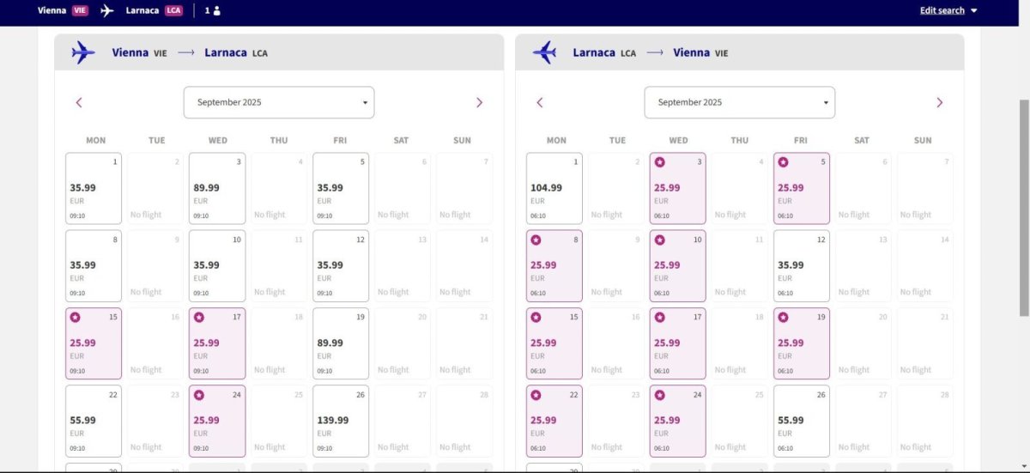Go to previous month in return calendar
The image size is (1030, 473).
tap(540, 102)
